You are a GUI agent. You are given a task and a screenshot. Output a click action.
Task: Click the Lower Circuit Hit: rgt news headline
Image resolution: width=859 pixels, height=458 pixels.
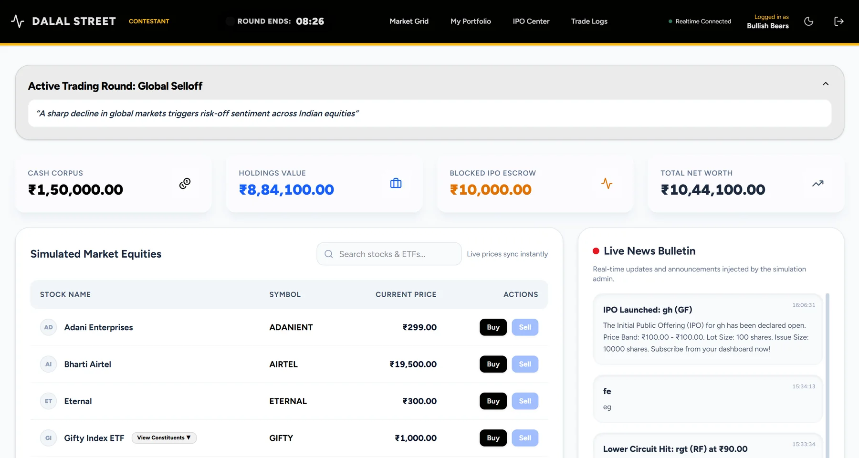coord(675,449)
